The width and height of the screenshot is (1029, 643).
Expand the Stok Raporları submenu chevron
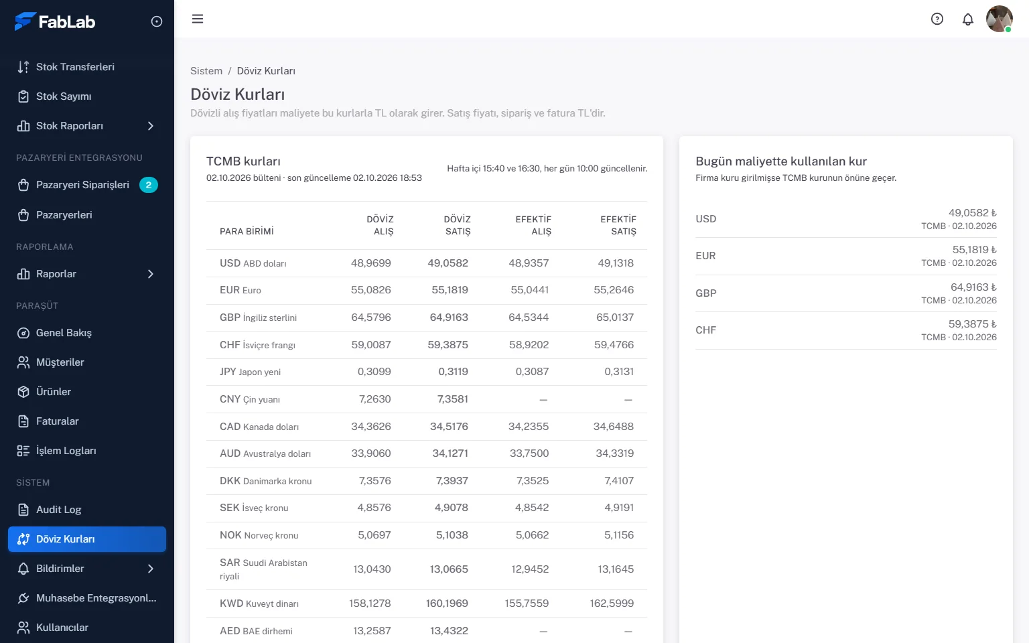(151, 126)
